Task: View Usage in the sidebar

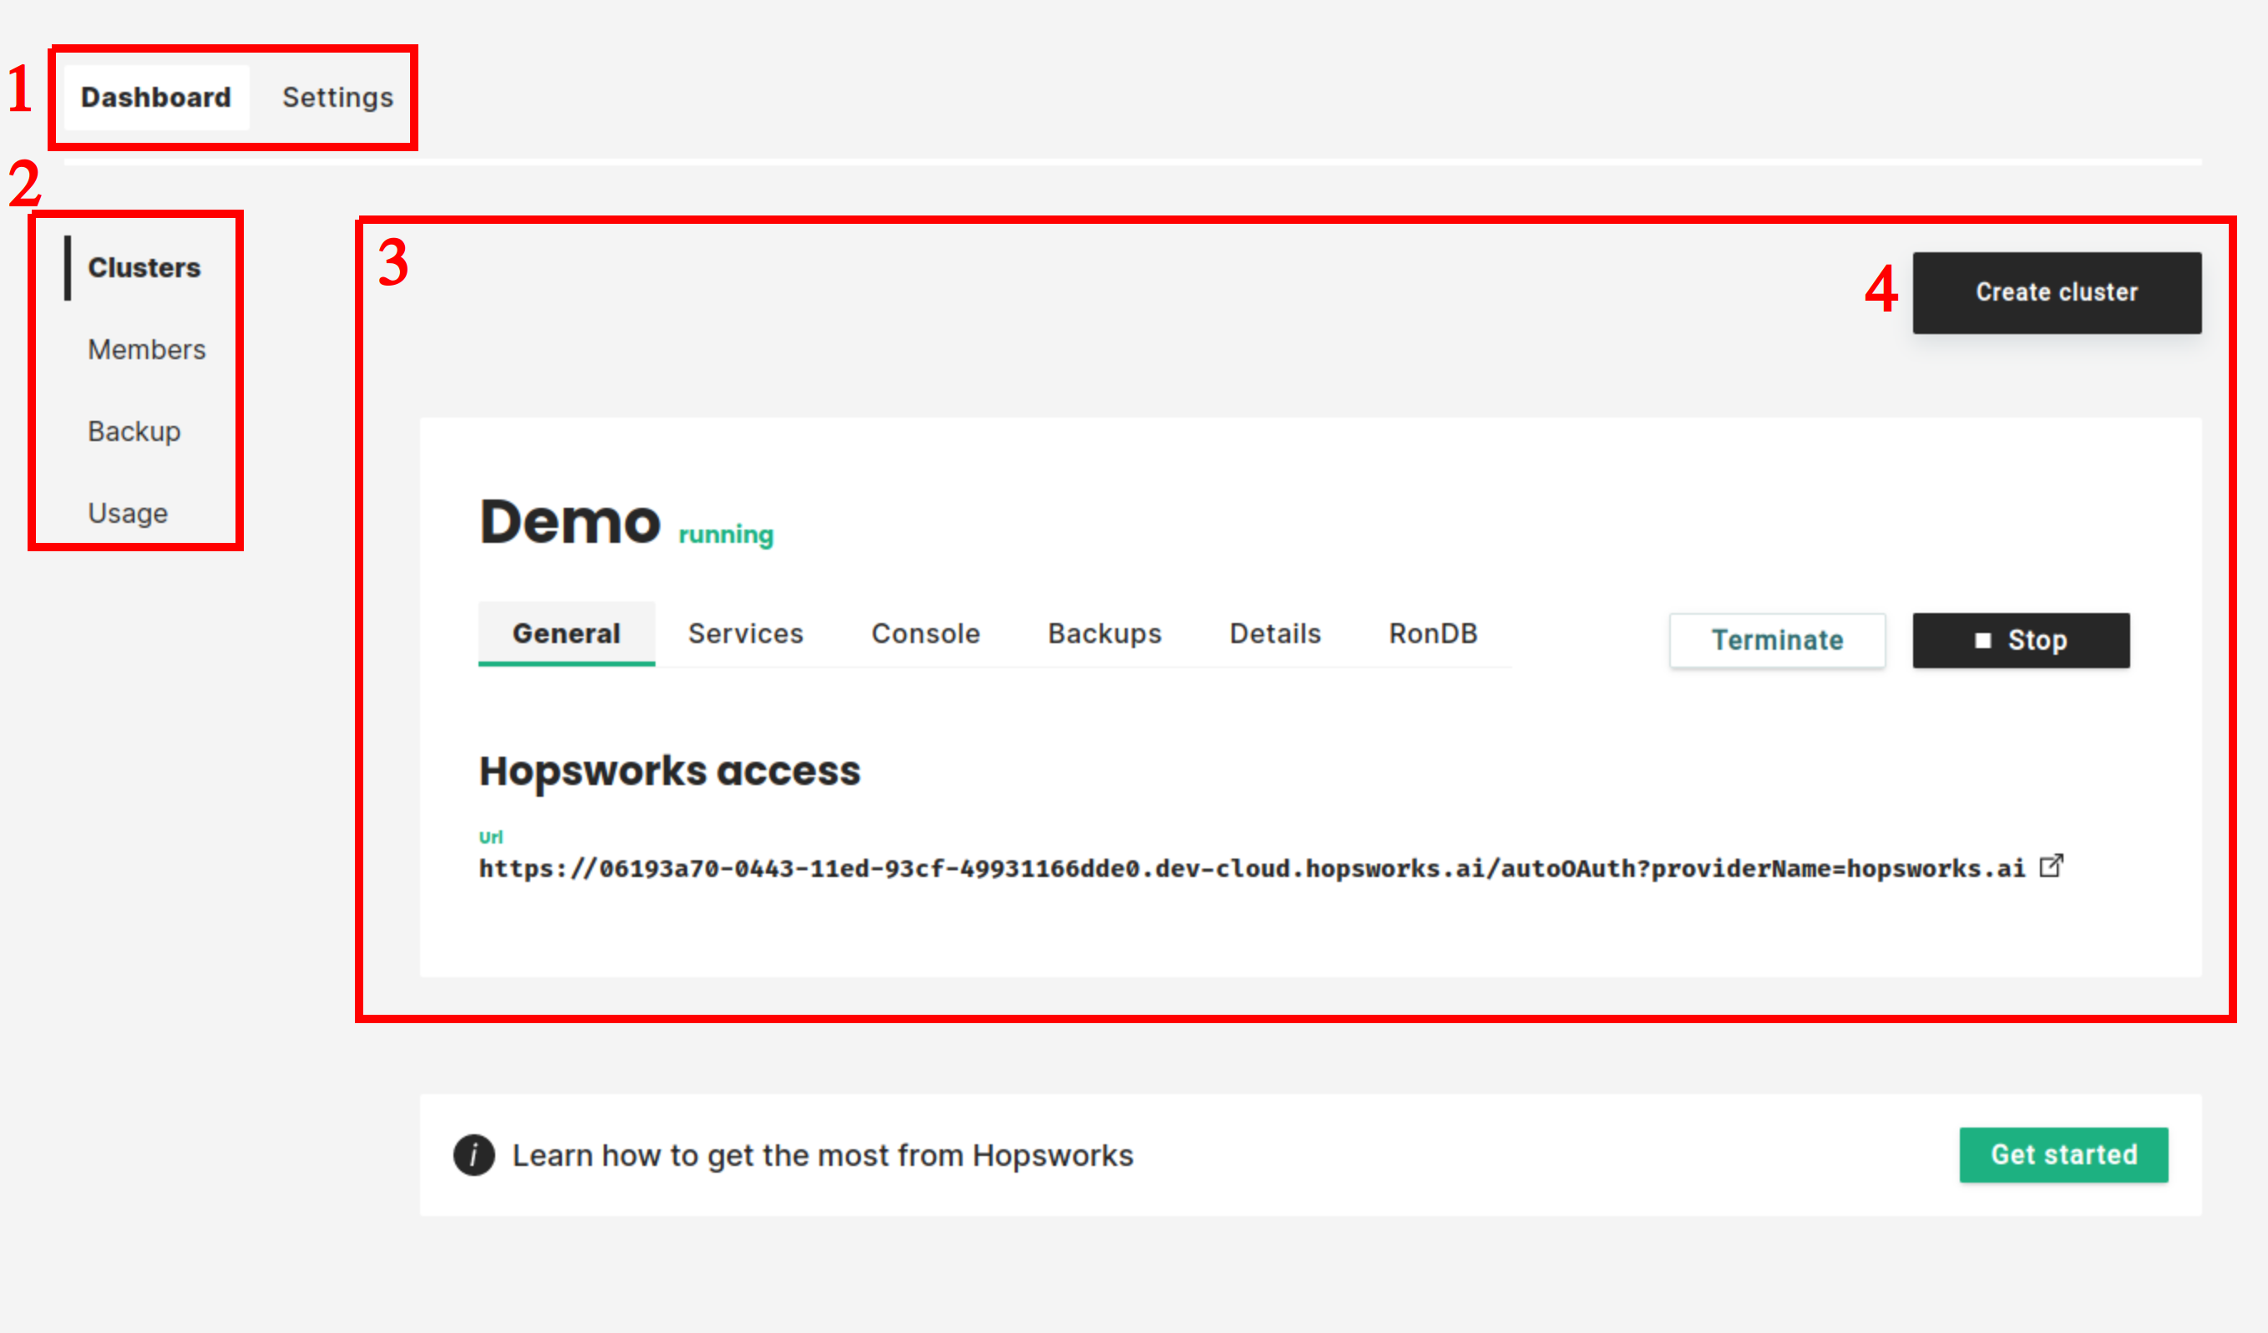Action: (128, 513)
